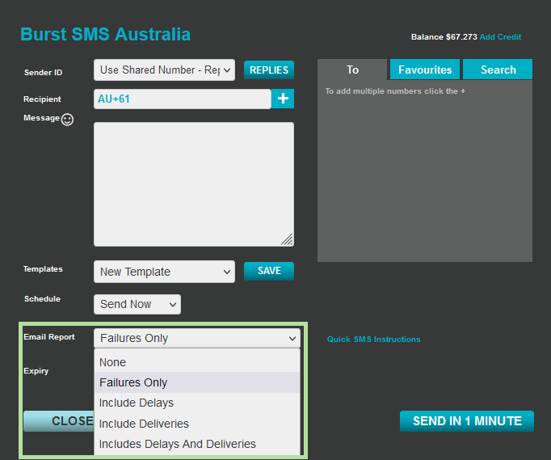The width and height of the screenshot is (551, 460).
Task: Click the Email Report label
Action: click(49, 337)
